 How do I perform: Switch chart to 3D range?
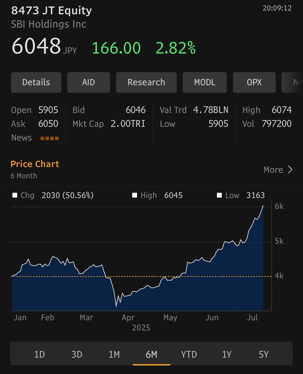tap(77, 354)
